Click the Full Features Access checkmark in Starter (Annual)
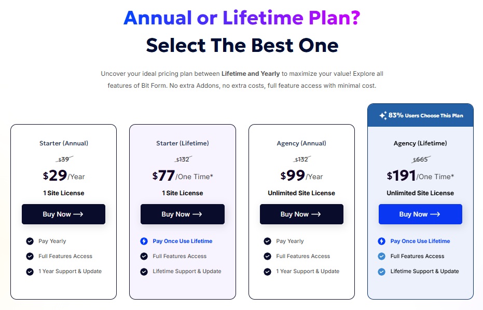 30,257
